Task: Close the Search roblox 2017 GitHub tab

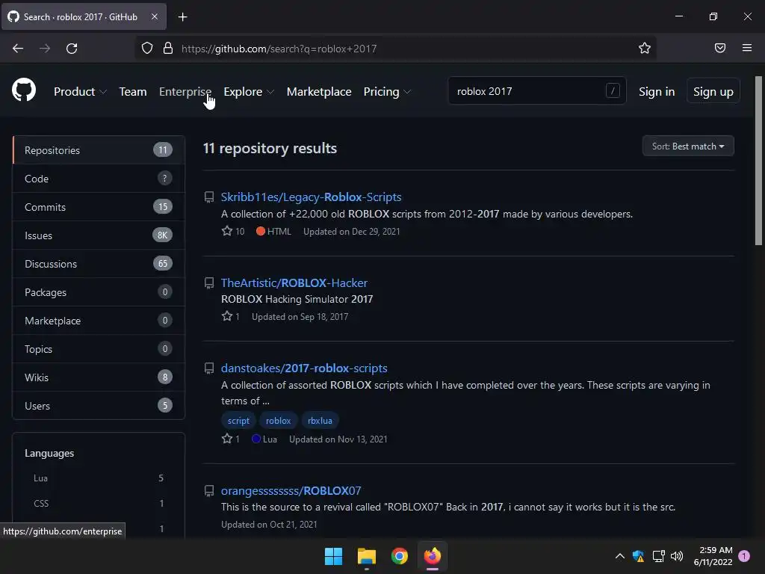Action: click(x=154, y=16)
